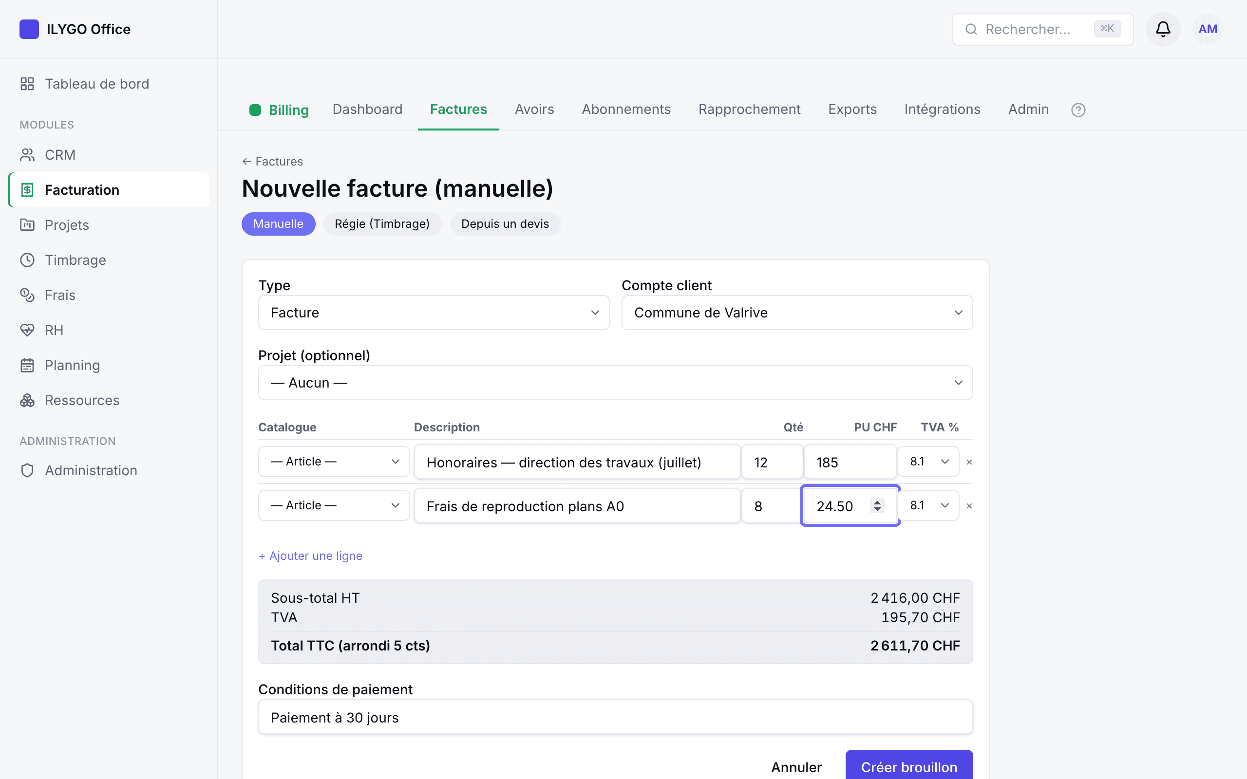
Task: Click Ajouter une ligne link
Action: click(310, 556)
